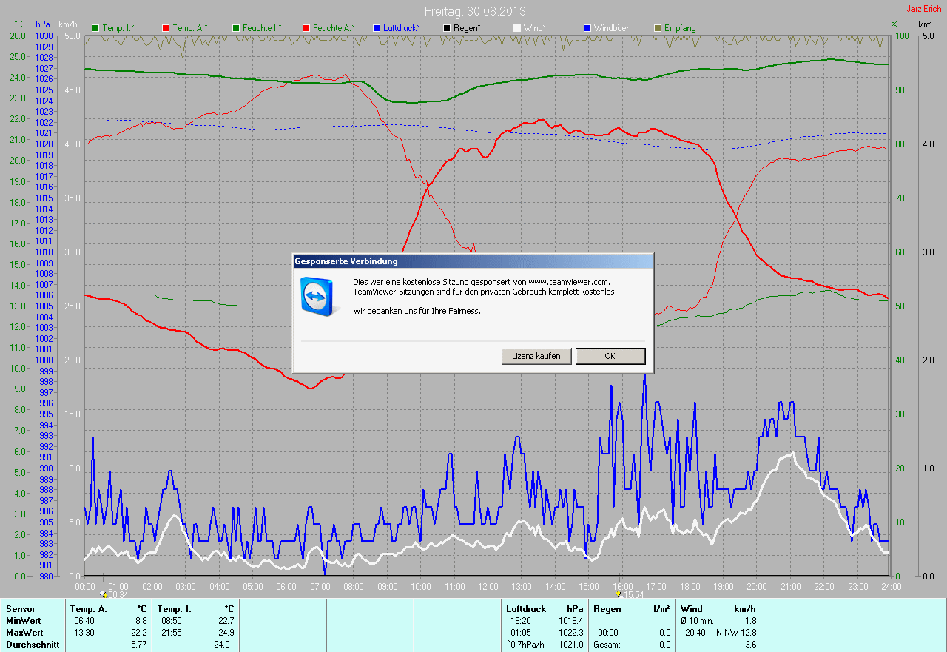Select the Temp. A. column header in table
This screenshot has height=652, width=947.
(87, 609)
